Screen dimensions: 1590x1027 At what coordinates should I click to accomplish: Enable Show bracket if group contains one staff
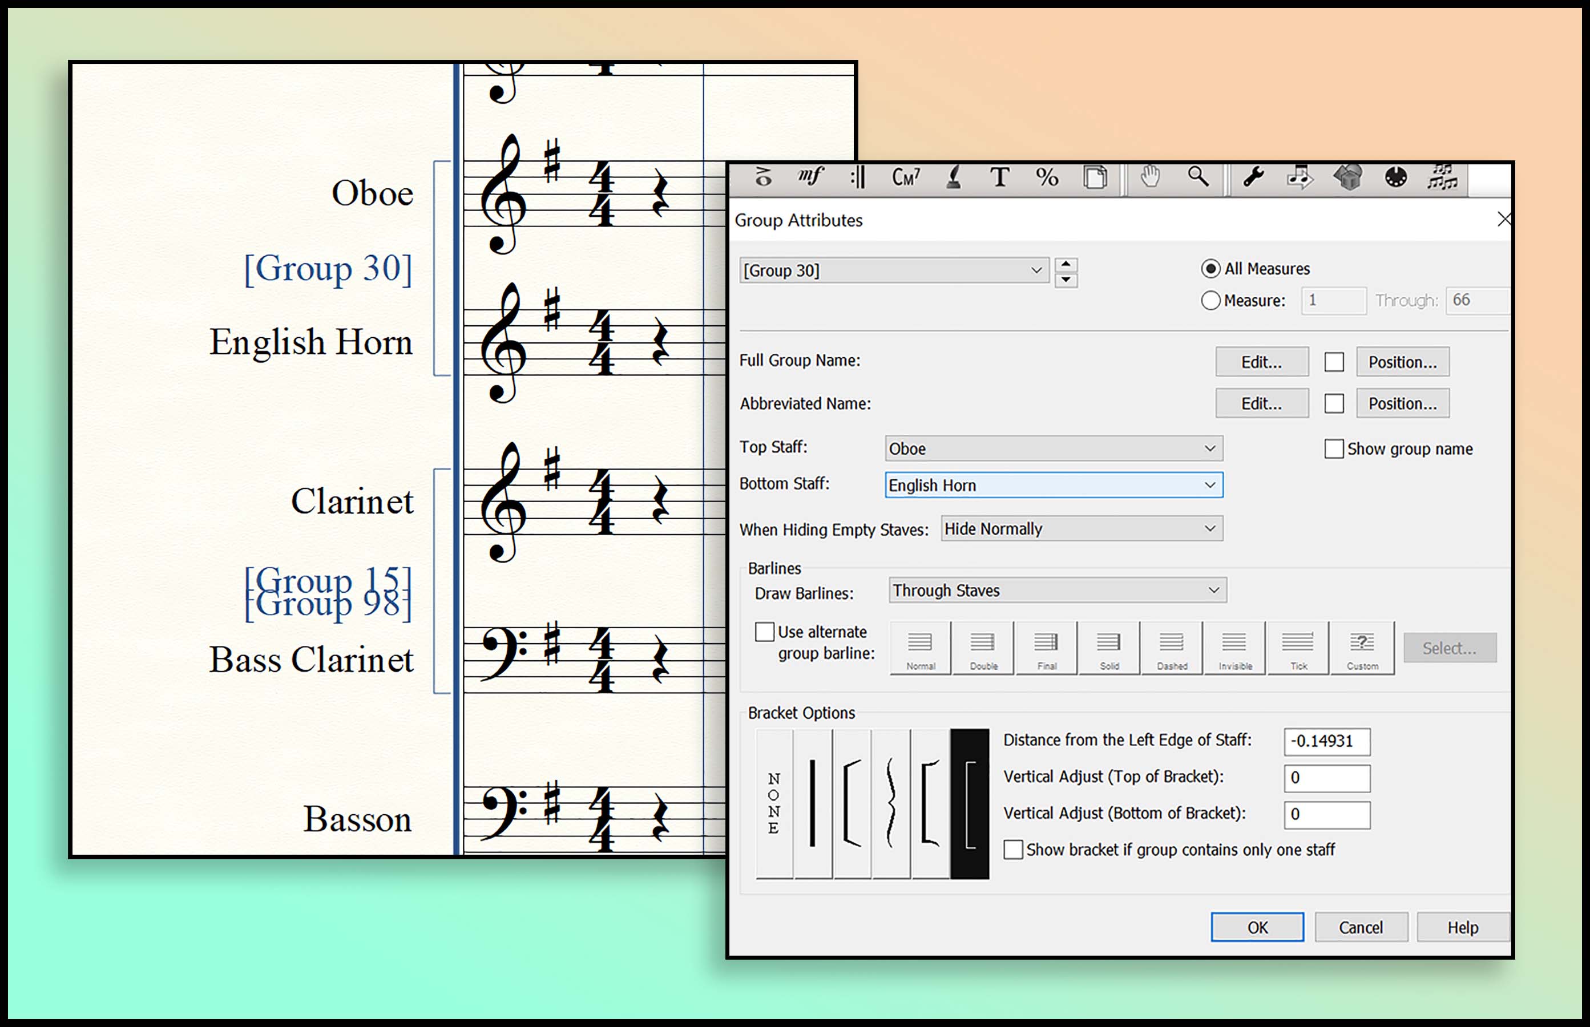1013,850
